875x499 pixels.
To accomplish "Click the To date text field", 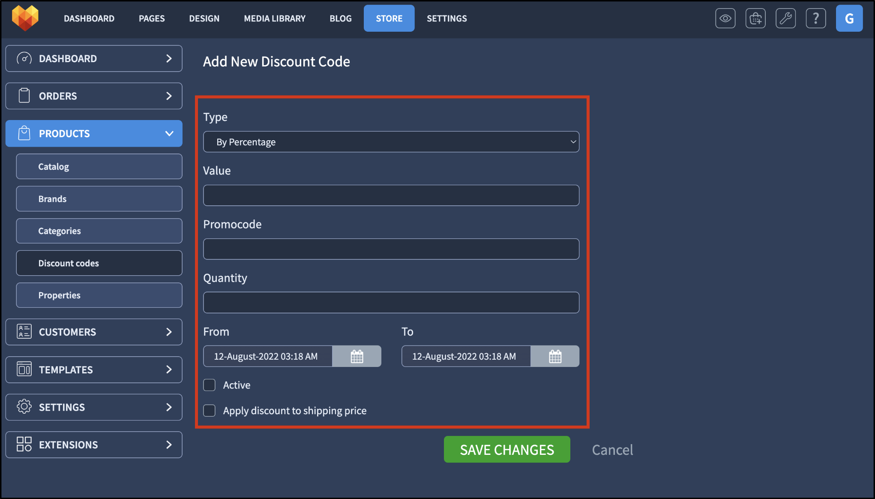I will [466, 356].
